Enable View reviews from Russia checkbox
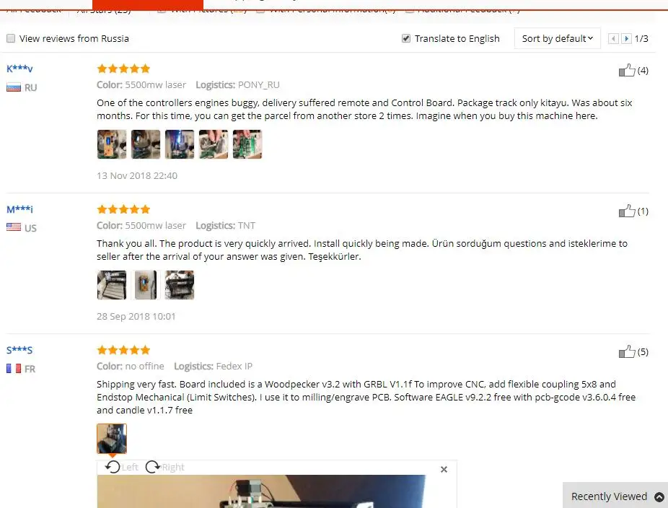668x508 pixels. coord(11,38)
